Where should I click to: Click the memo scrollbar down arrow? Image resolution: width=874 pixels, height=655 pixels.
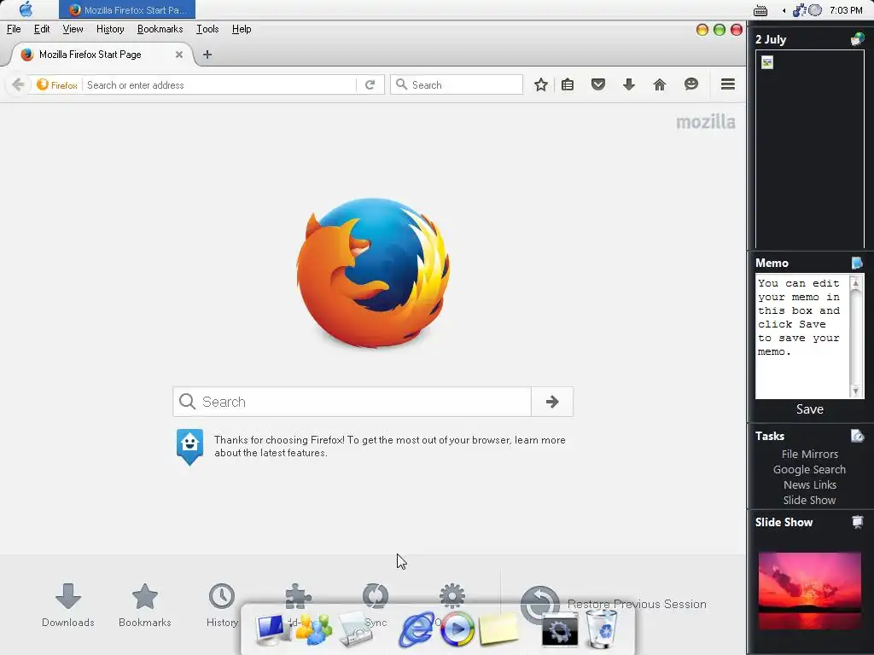[x=856, y=391]
